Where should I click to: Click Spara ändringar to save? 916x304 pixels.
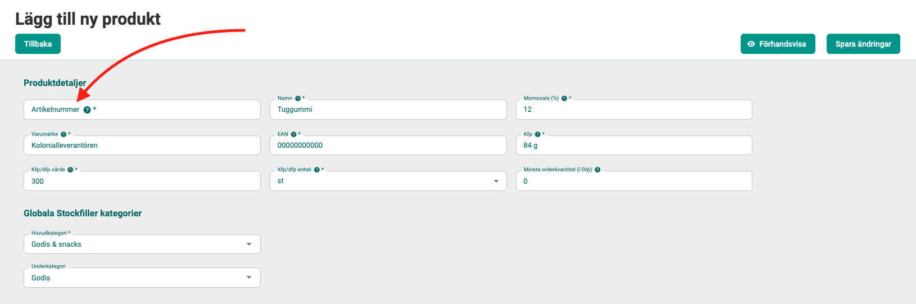(x=863, y=44)
